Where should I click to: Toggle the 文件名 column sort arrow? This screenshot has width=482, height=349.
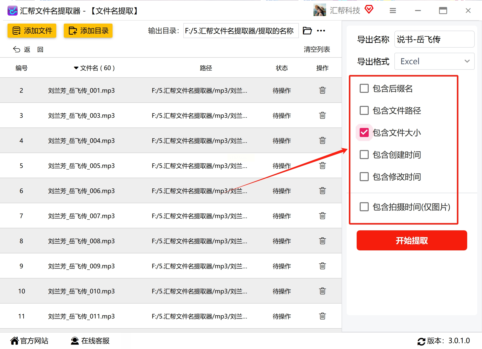pos(76,68)
